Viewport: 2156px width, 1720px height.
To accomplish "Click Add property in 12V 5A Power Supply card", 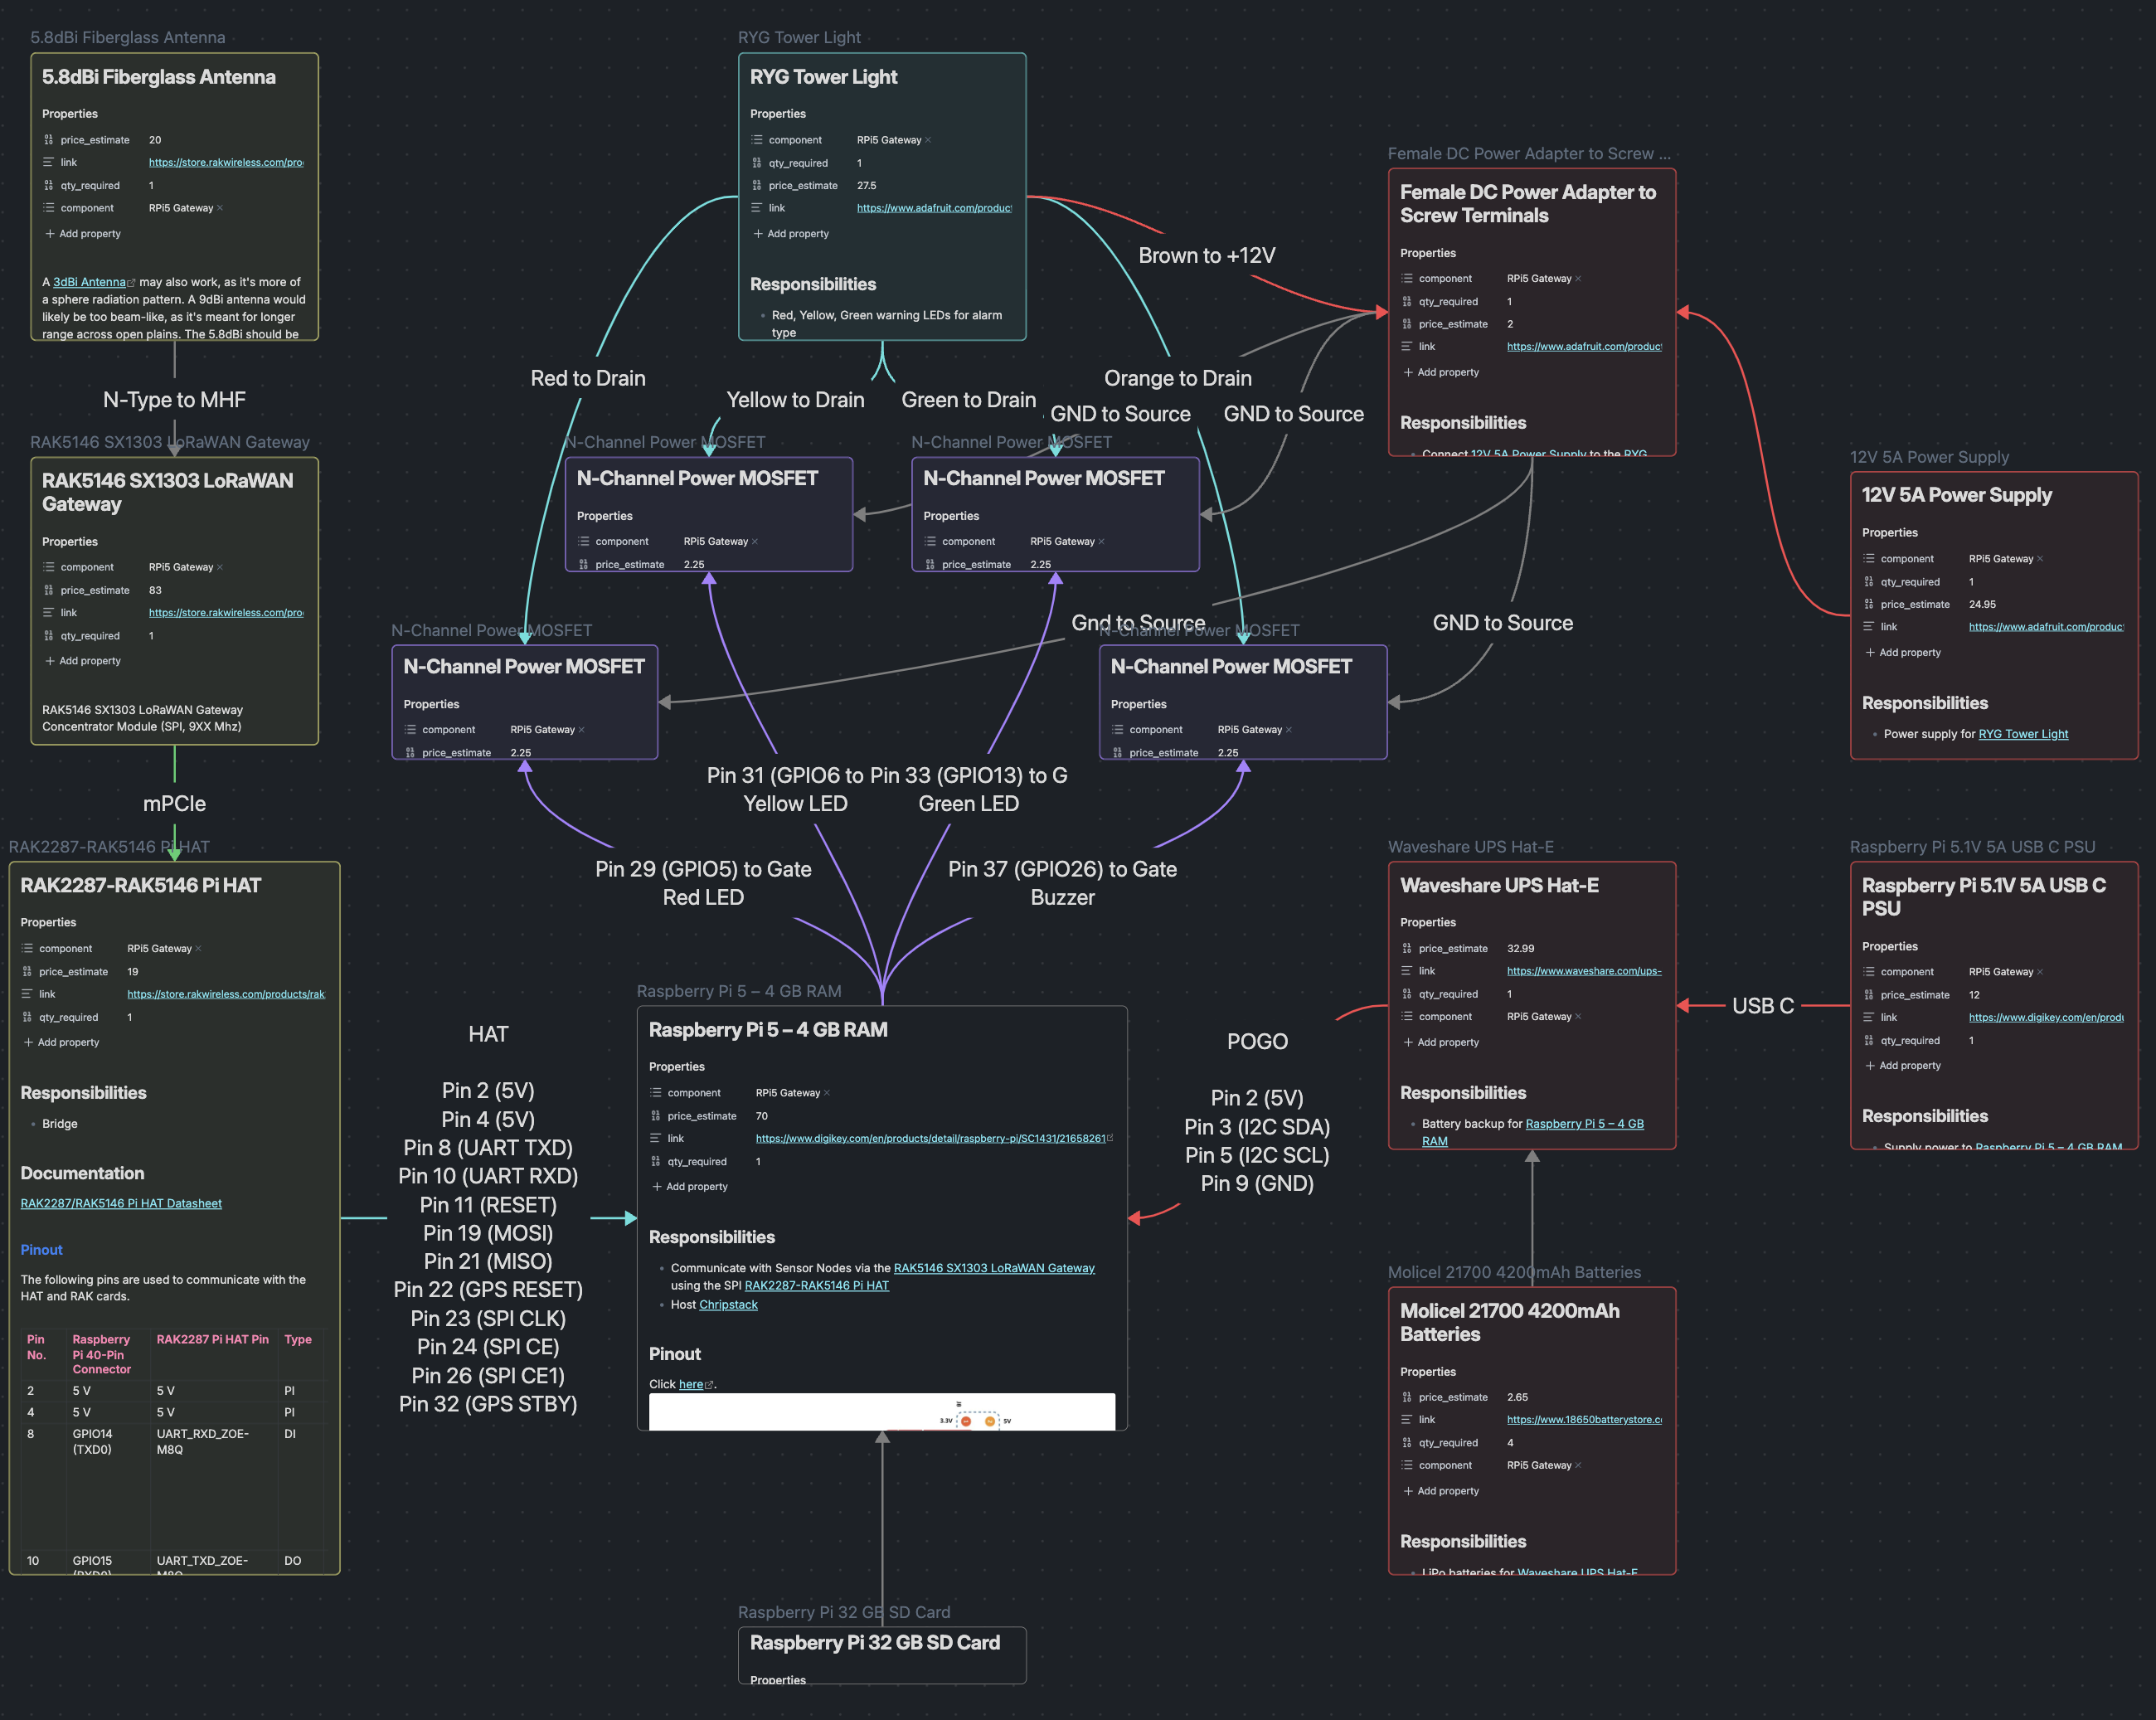I will (x=1909, y=652).
